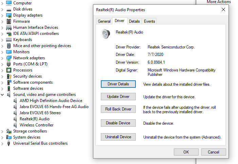Select AMD High Definition Audio Device
238x164 pixels.
coord(51,101)
